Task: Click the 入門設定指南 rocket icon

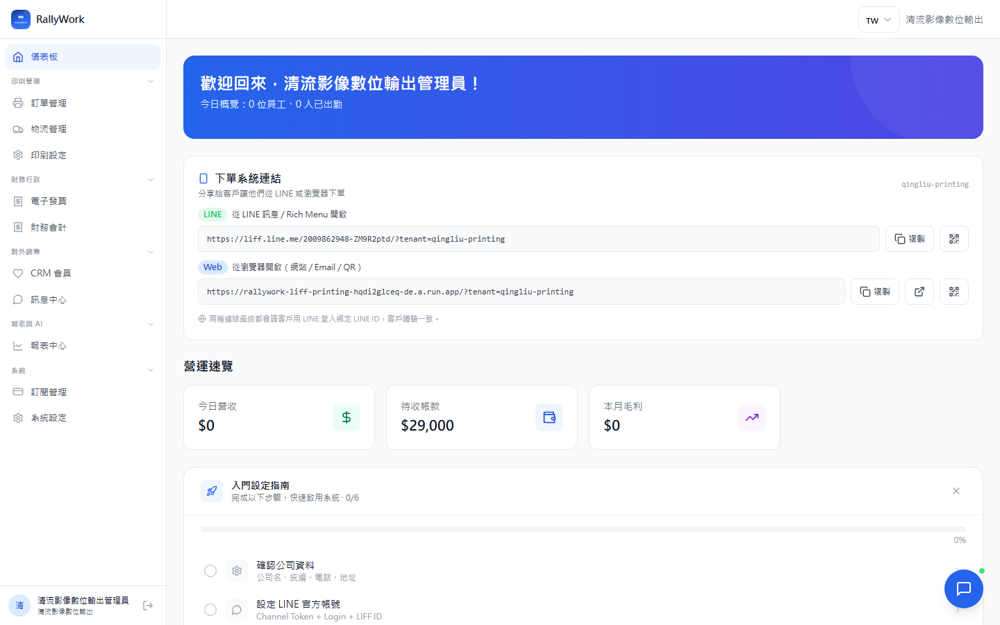Action: 212,491
